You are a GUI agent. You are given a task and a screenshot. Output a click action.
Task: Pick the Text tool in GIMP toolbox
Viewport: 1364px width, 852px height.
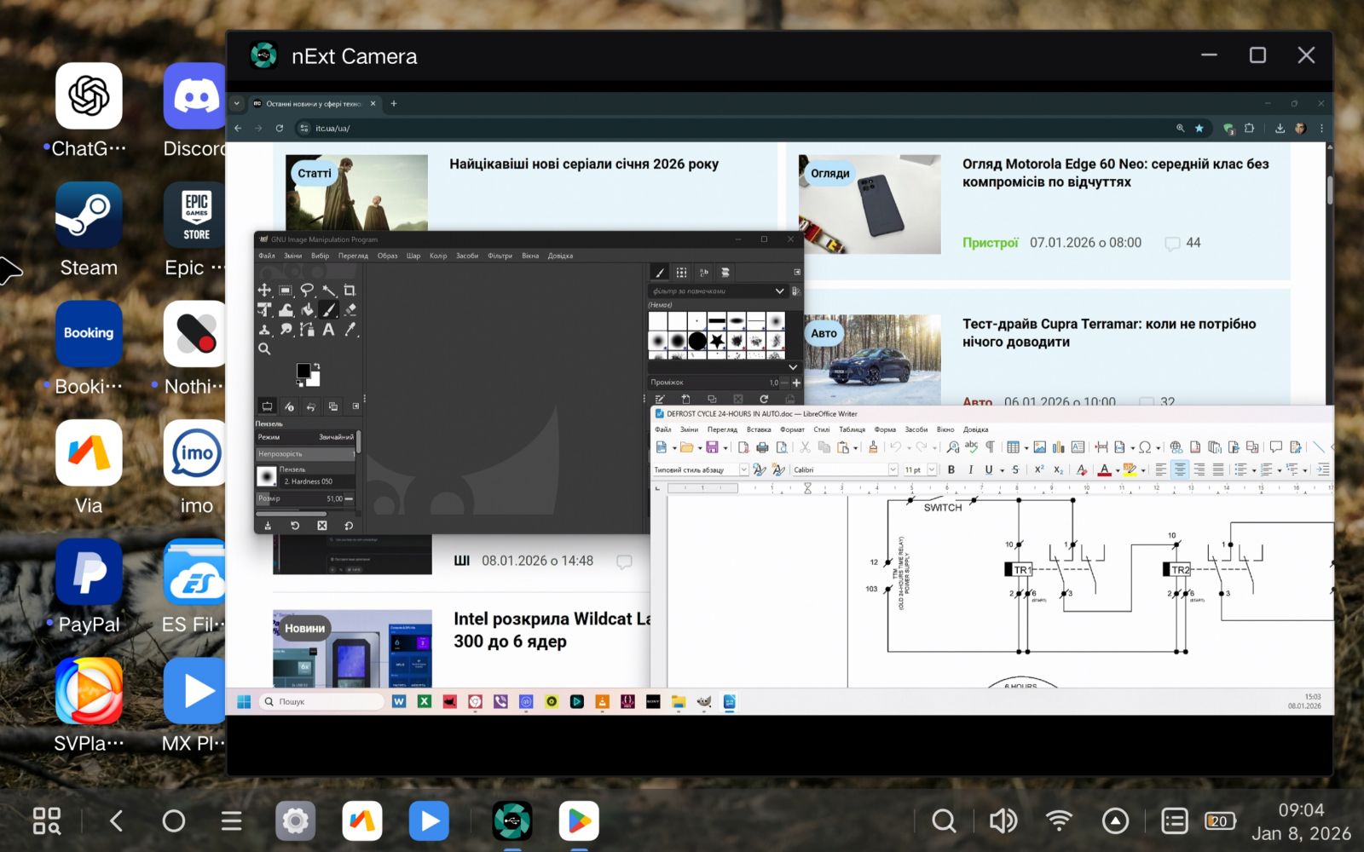tap(328, 330)
